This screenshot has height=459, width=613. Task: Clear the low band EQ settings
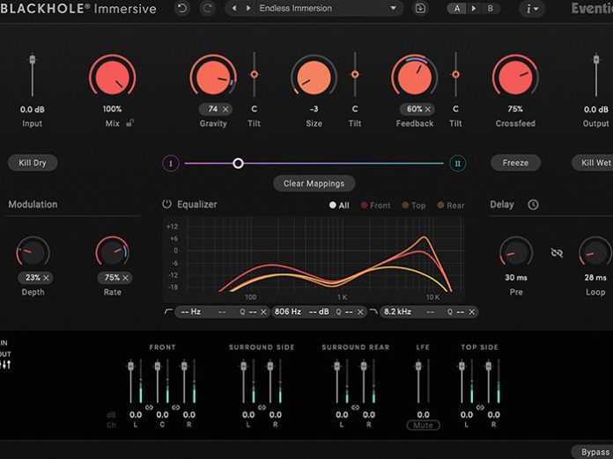coord(263,312)
